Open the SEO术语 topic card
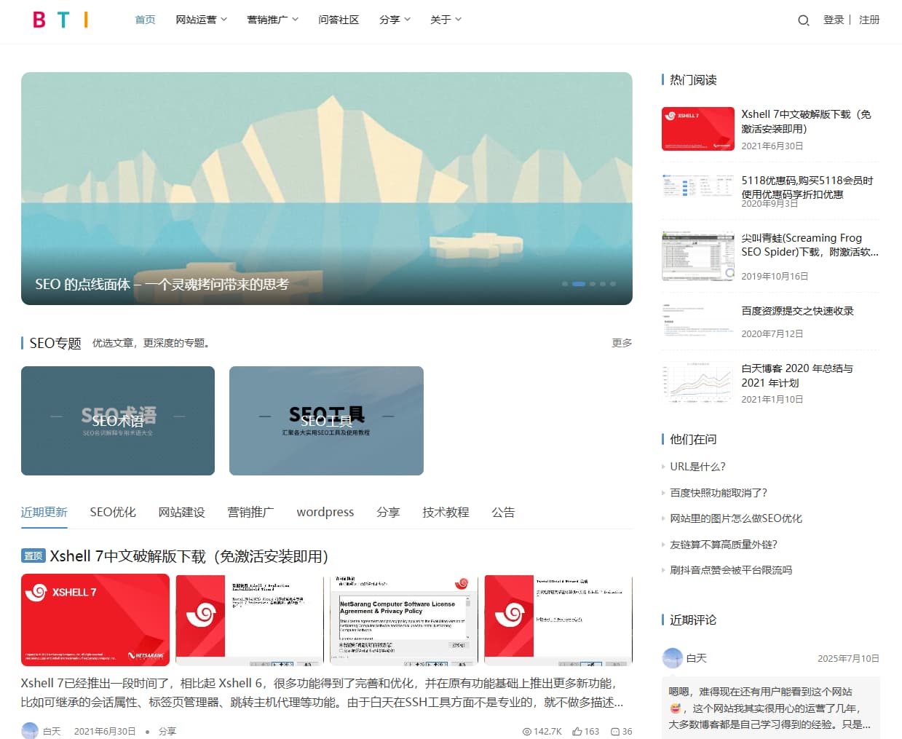The height and width of the screenshot is (739, 902). [x=118, y=421]
